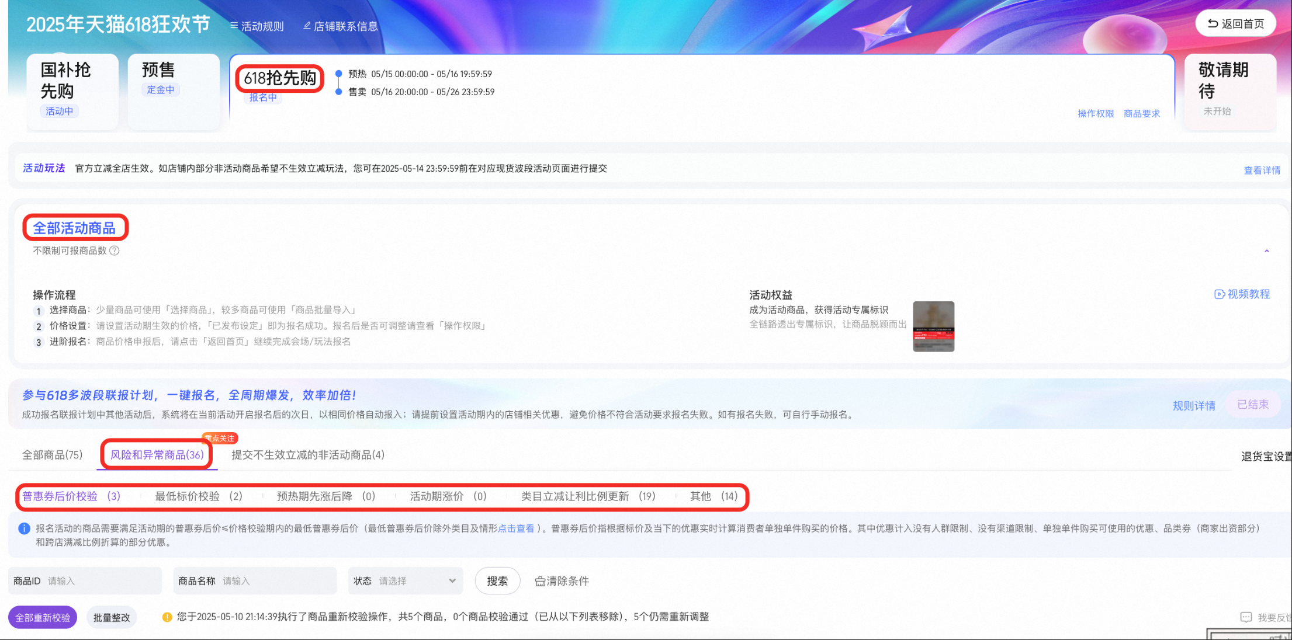Select 最低标价校验 (2) filter
The height and width of the screenshot is (640, 1292).
coord(198,496)
